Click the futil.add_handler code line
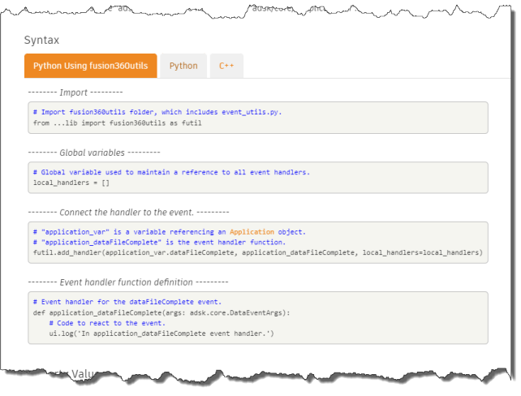This screenshot has height=396, width=521. [258, 252]
